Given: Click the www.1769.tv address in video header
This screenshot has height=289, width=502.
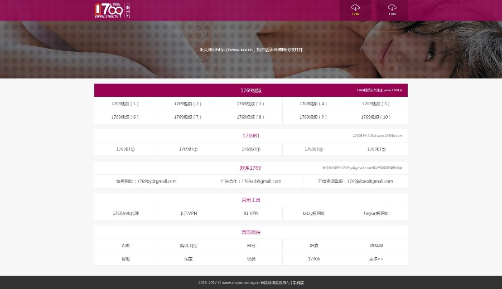Looking at the screenshot, I should pos(393,90).
